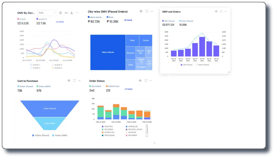Open Order Status three-dot menu
The width and height of the screenshot is (275, 158).
tap(151, 81)
